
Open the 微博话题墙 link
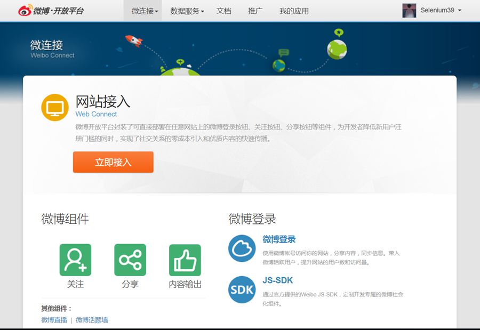[92, 320]
